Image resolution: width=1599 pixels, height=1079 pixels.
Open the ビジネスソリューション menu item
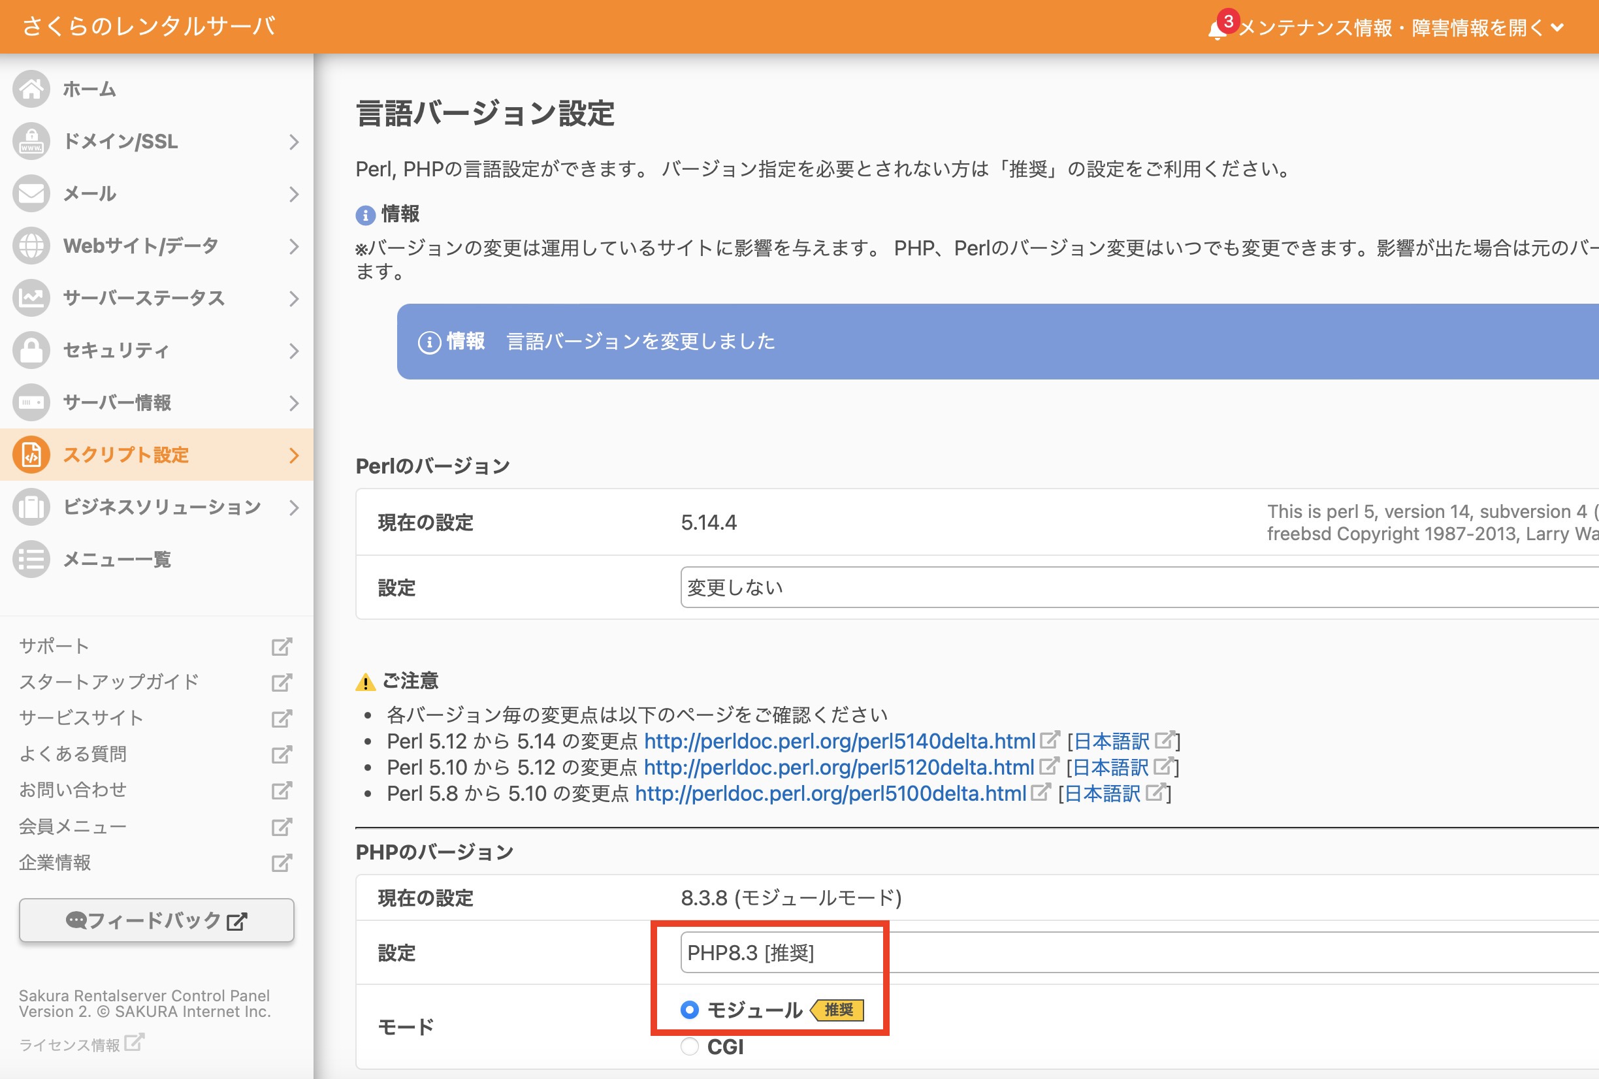click(157, 507)
